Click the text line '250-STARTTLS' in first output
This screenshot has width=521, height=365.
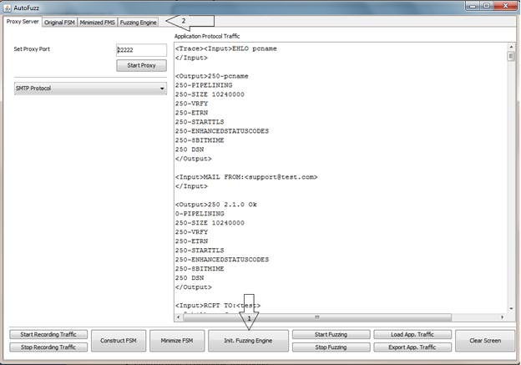200,122
